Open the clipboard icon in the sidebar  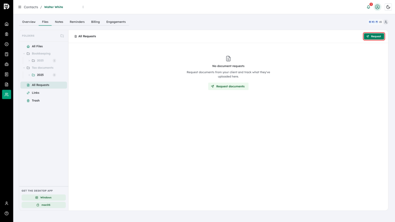coord(7,34)
